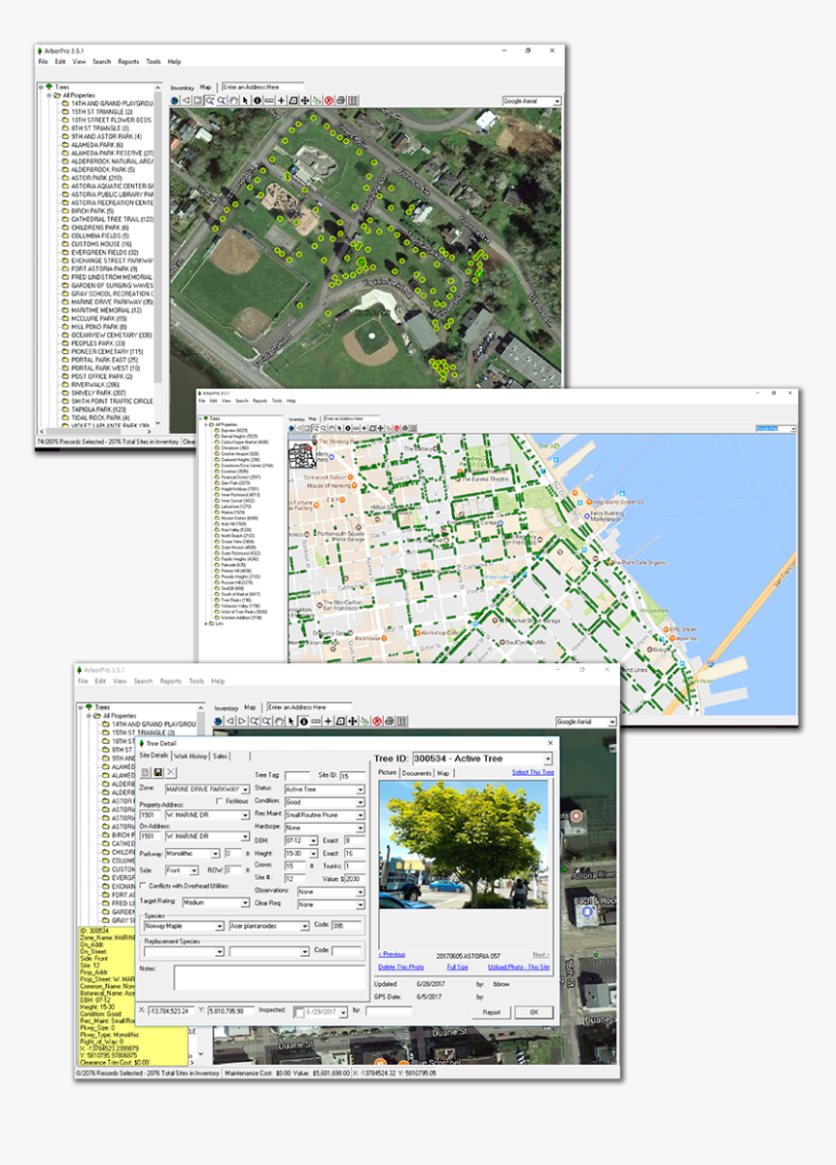Click the X delete icon beside save in Tree Detail
Screen dimensions: 836x1165
pos(171,773)
